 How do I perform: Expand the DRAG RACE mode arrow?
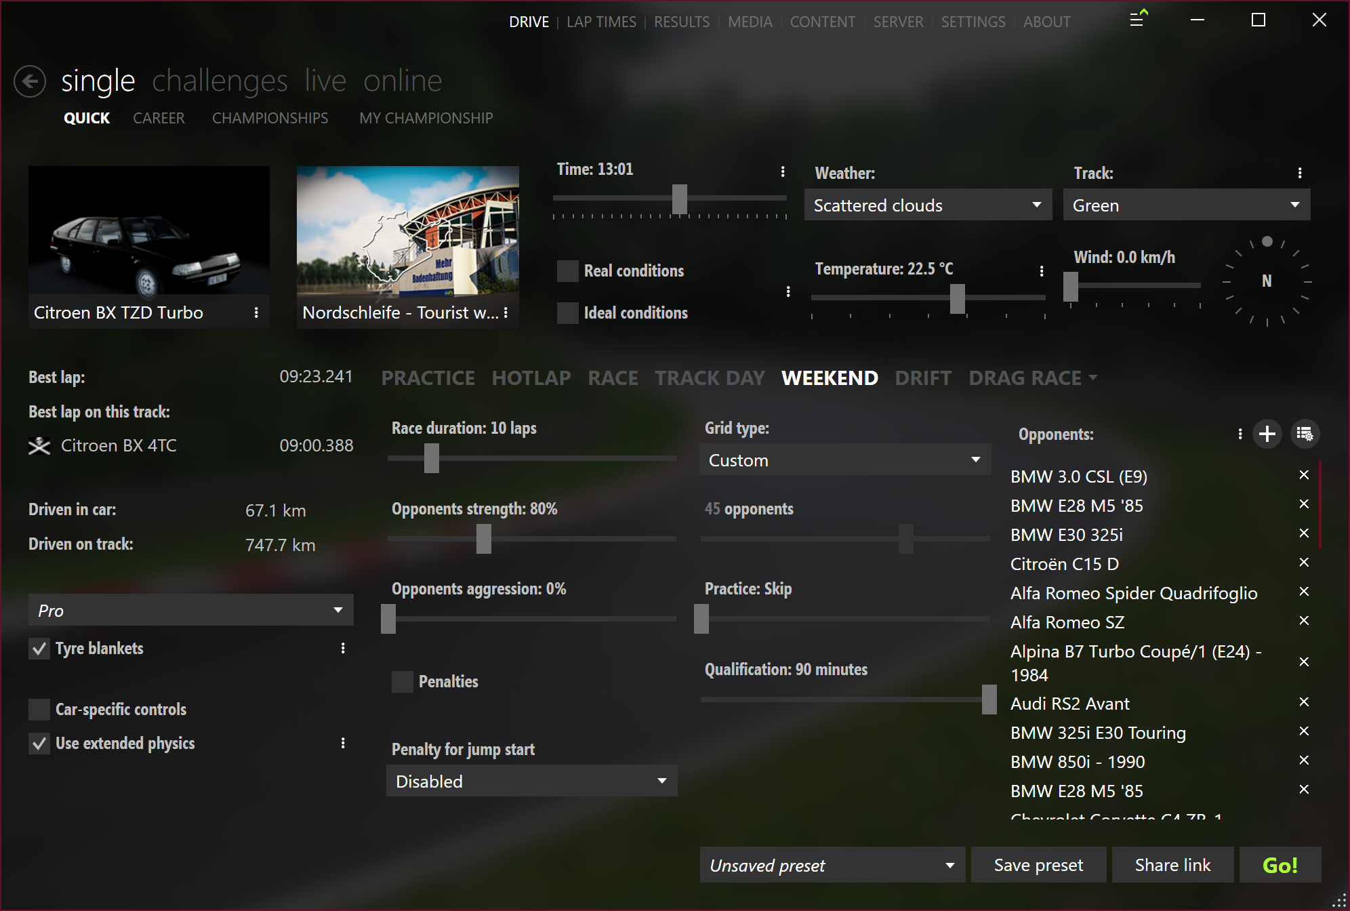tap(1093, 378)
